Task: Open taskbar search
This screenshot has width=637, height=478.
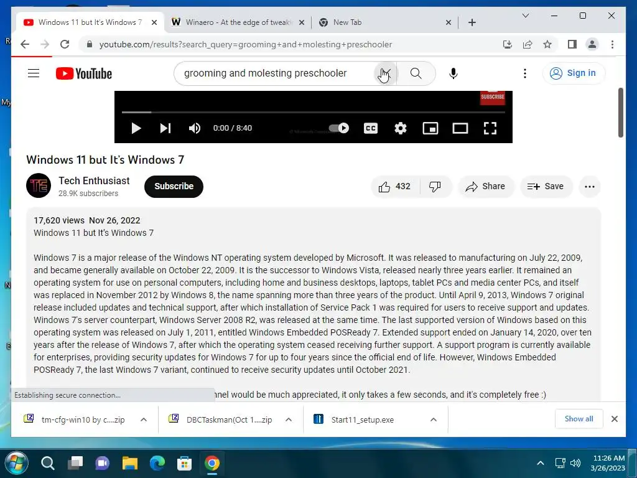Action: click(x=47, y=463)
